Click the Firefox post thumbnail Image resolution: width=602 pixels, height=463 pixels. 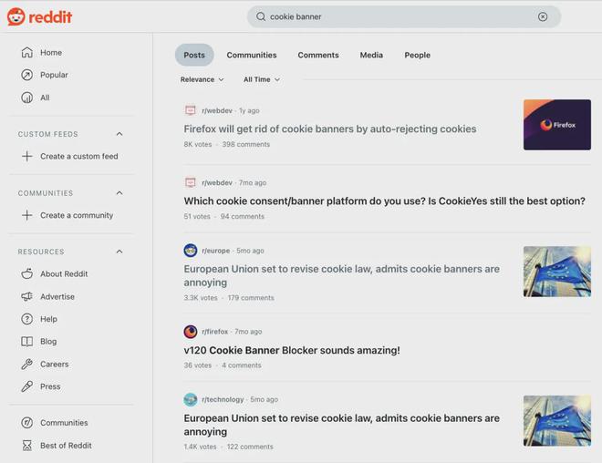tap(557, 125)
